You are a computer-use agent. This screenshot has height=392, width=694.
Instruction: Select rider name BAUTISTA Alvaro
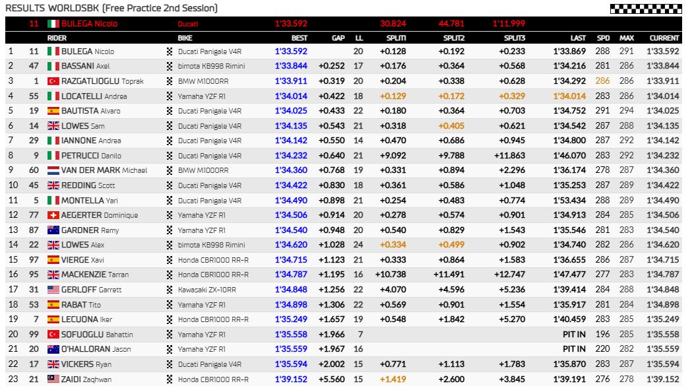pos(91,111)
